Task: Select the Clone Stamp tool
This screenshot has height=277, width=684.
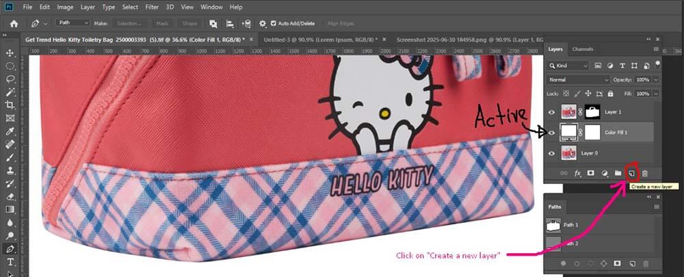Action: point(10,170)
